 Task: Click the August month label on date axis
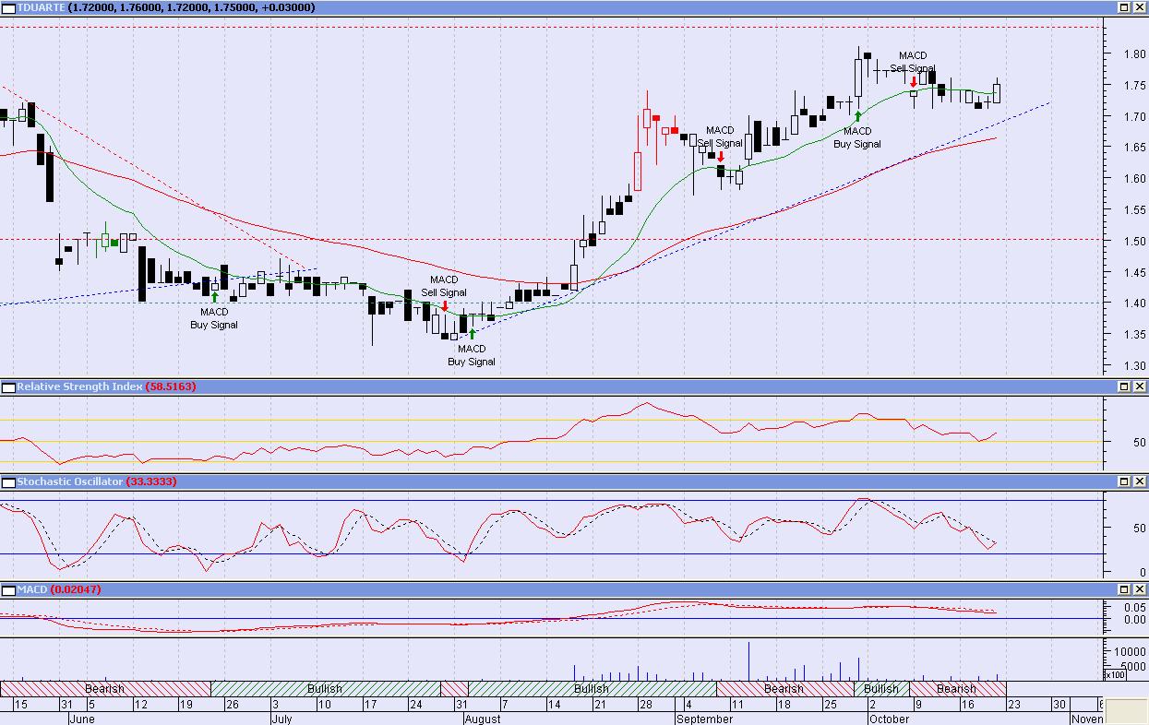coord(484,719)
